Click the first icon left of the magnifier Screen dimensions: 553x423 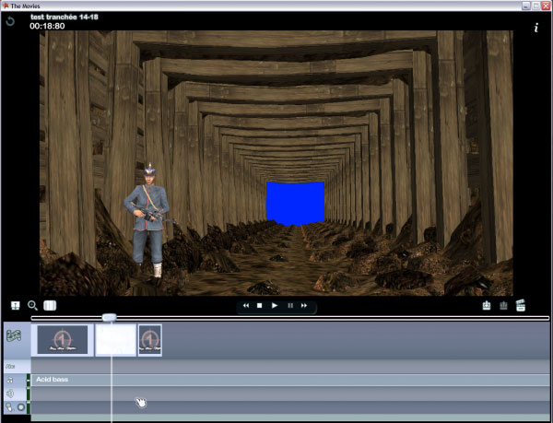point(15,305)
